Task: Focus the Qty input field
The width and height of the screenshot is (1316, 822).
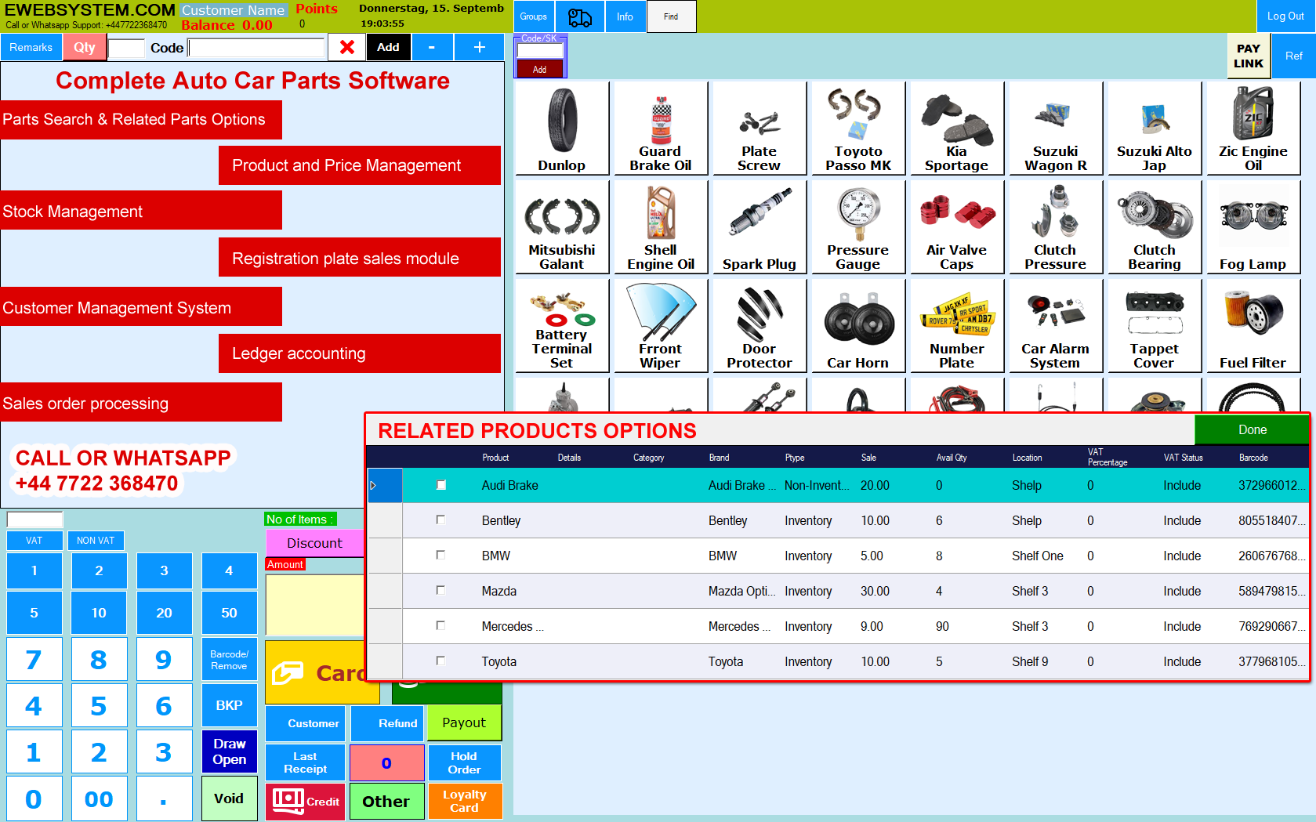Action: click(x=125, y=48)
